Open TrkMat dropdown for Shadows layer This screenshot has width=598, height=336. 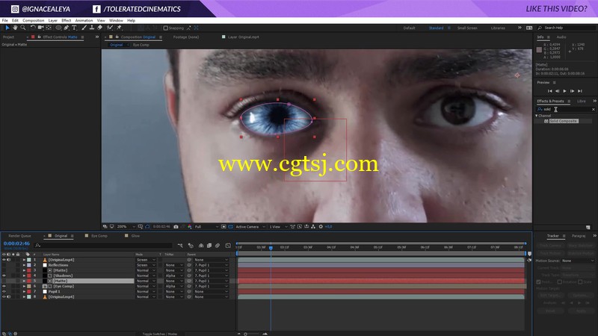(173, 276)
